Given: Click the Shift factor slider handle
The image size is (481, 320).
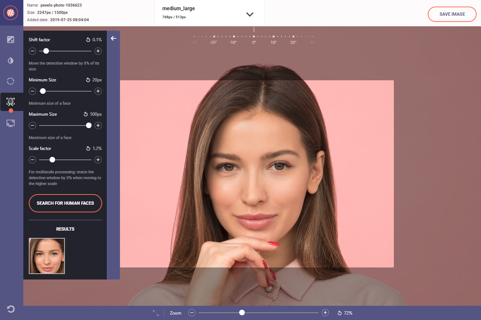Looking at the screenshot, I should [x=46, y=51].
